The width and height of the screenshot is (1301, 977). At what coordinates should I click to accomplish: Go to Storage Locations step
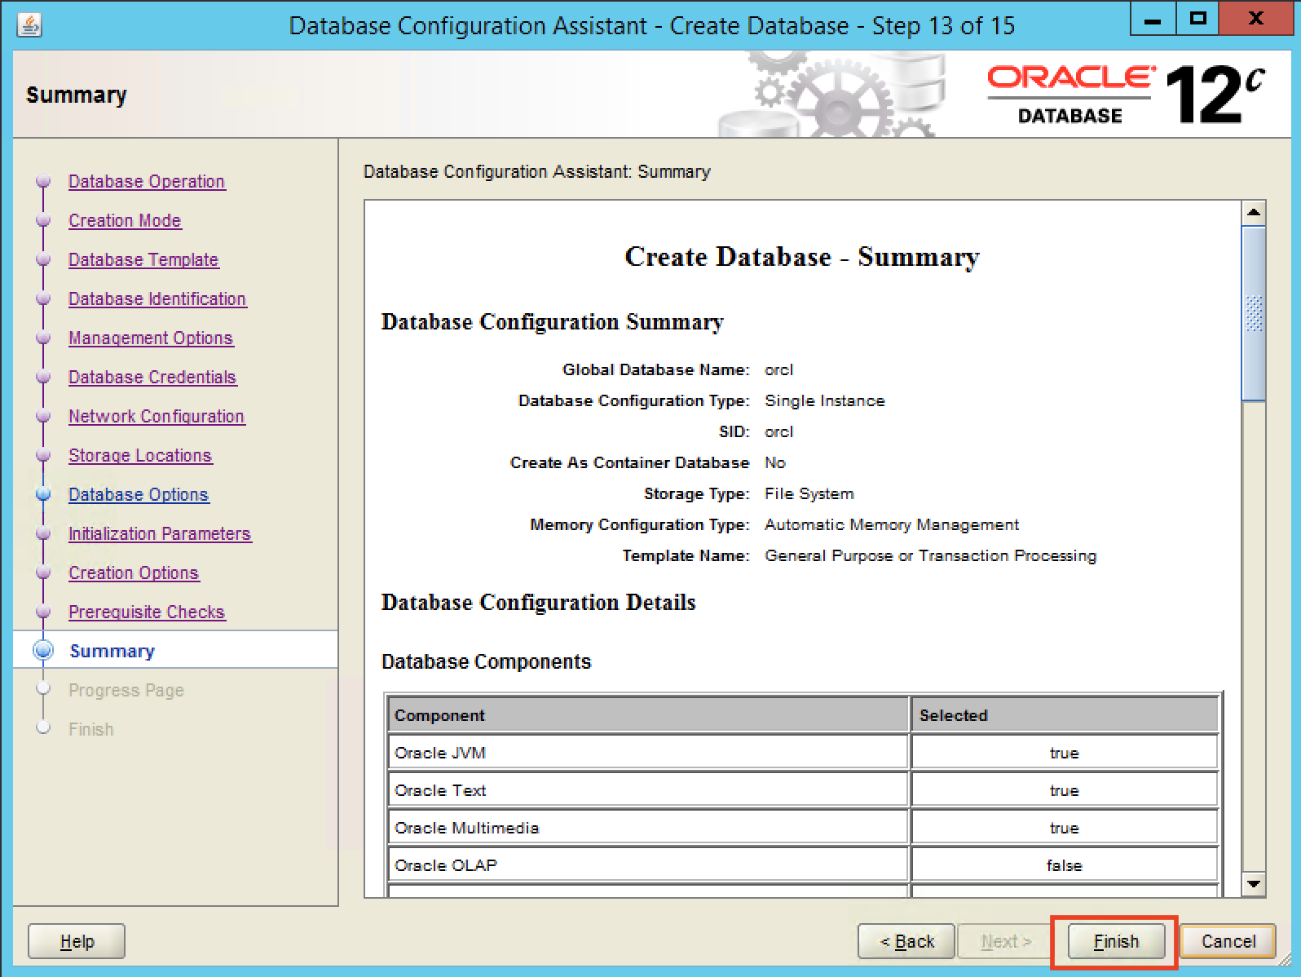click(140, 455)
